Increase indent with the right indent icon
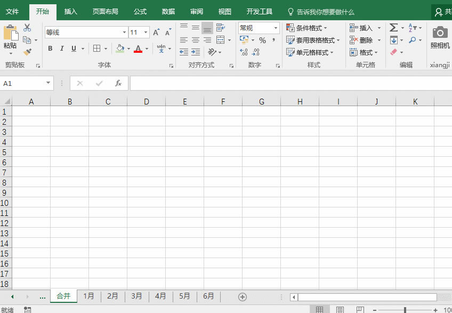 point(196,52)
